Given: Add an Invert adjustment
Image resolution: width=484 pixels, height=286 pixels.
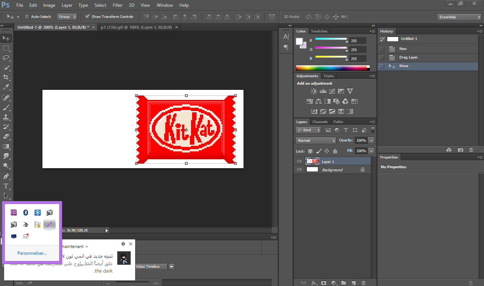Looking at the screenshot, I should 314,111.
